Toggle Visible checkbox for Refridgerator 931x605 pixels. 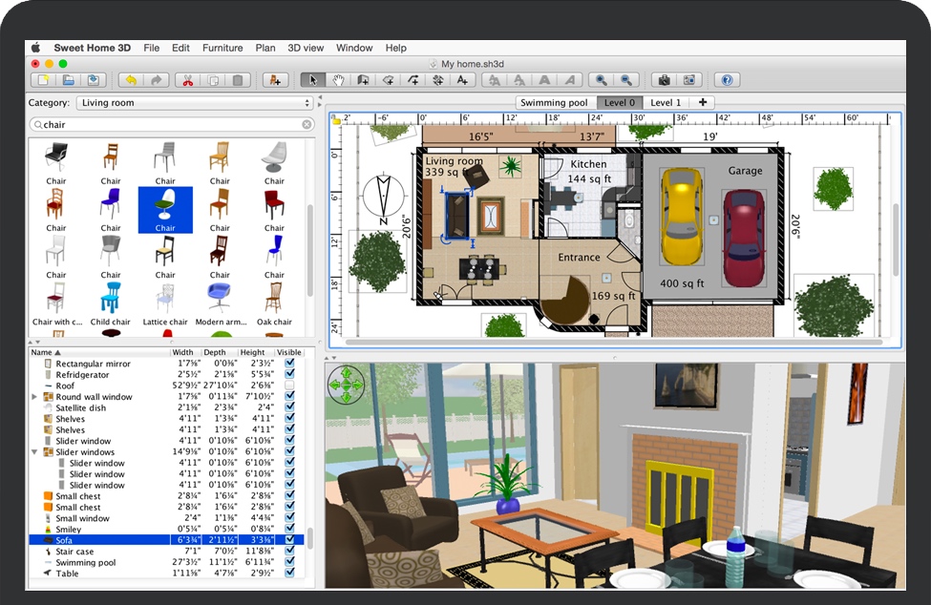click(x=289, y=375)
